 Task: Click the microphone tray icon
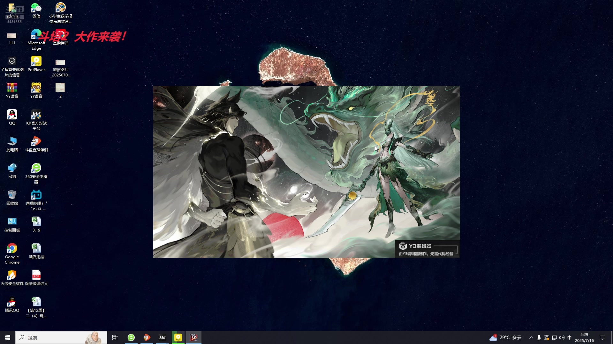tap(539, 338)
